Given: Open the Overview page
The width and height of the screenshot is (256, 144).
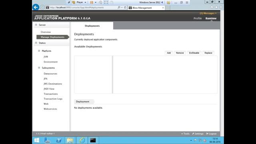Looking at the screenshot, I should (x=46, y=32).
